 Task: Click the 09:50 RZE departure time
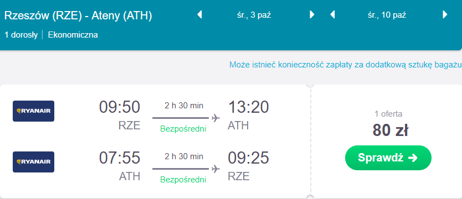coord(119,114)
